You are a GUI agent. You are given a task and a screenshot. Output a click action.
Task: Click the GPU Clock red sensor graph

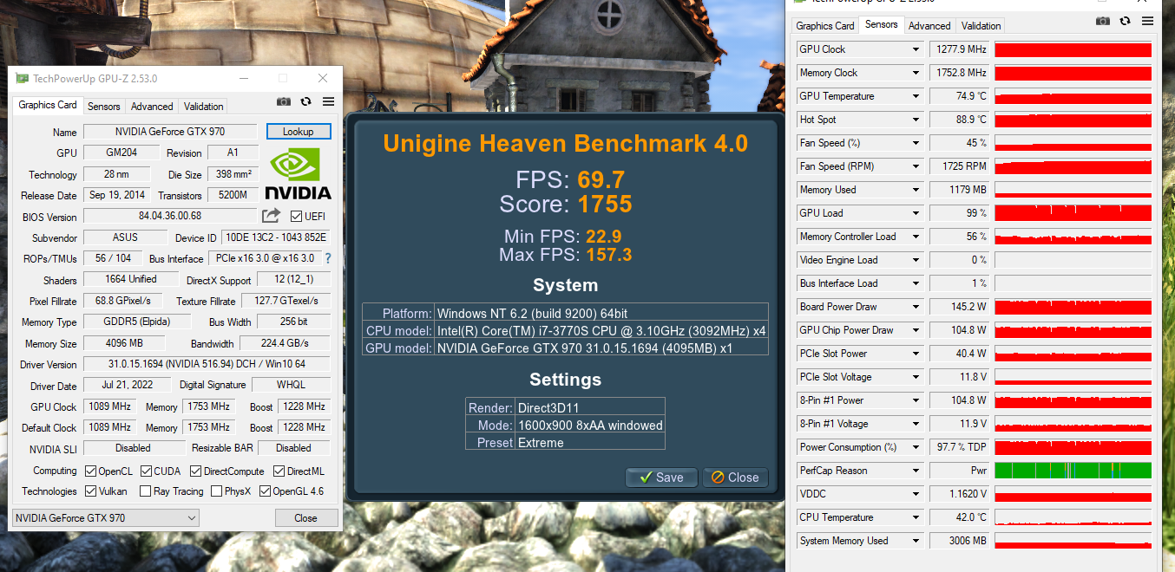(x=1073, y=49)
